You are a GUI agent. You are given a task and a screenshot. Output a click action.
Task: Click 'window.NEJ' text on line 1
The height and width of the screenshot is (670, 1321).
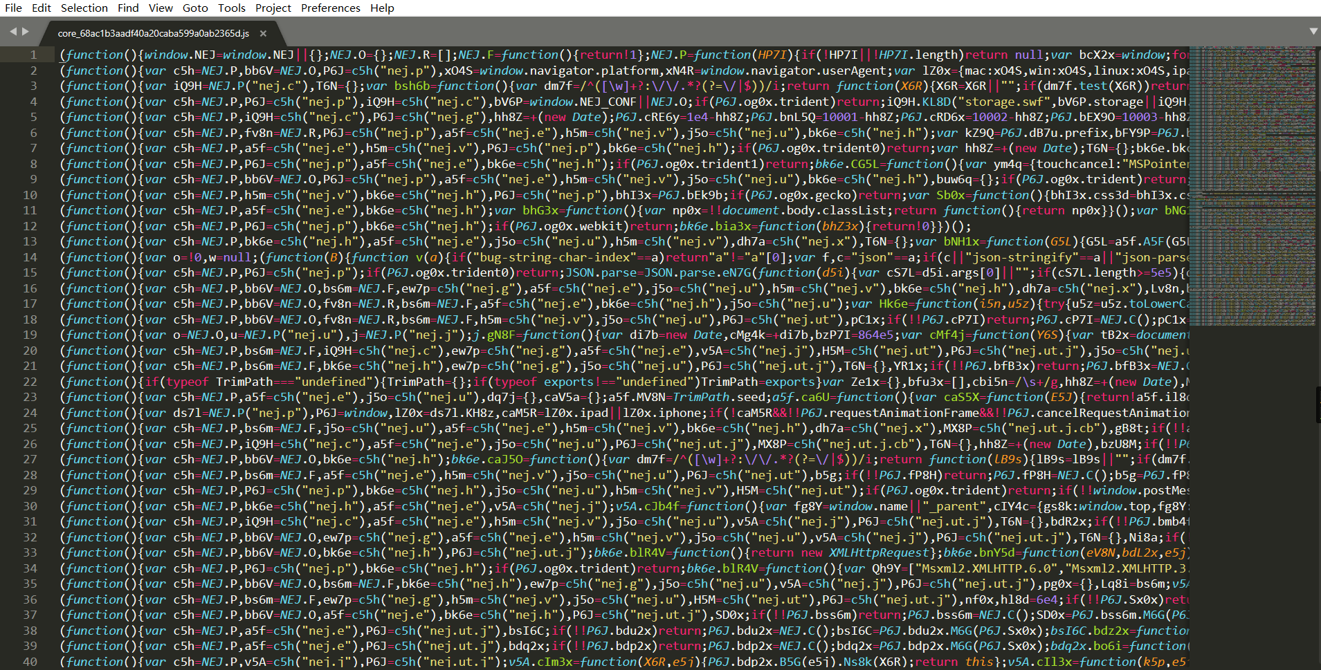coord(180,55)
